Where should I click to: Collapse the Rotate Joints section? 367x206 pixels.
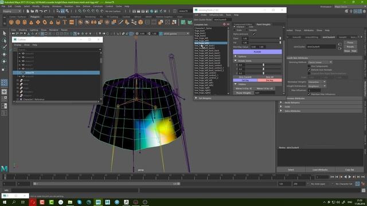[x=236, y=61]
